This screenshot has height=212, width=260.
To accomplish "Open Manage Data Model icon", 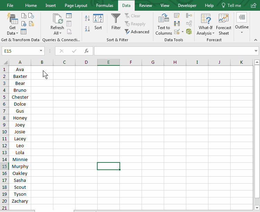I will [x=189, y=32].
